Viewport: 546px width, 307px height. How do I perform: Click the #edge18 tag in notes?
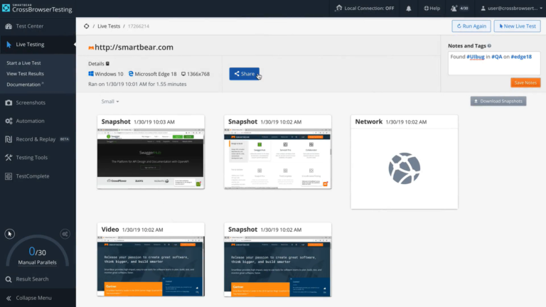pyautogui.click(x=521, y=57)
